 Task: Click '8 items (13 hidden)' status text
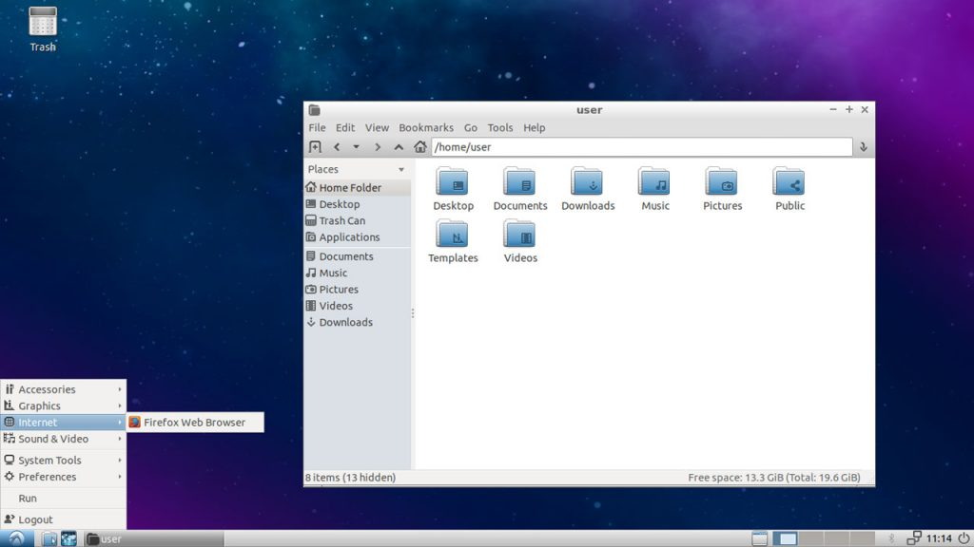(350, 478)
